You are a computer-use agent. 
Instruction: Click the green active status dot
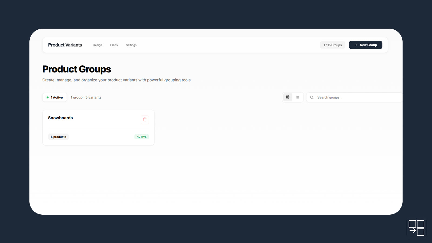[x=48, y=97]
